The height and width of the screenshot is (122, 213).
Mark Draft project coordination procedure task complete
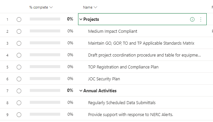pyautogui.click(x=19, y=55)
